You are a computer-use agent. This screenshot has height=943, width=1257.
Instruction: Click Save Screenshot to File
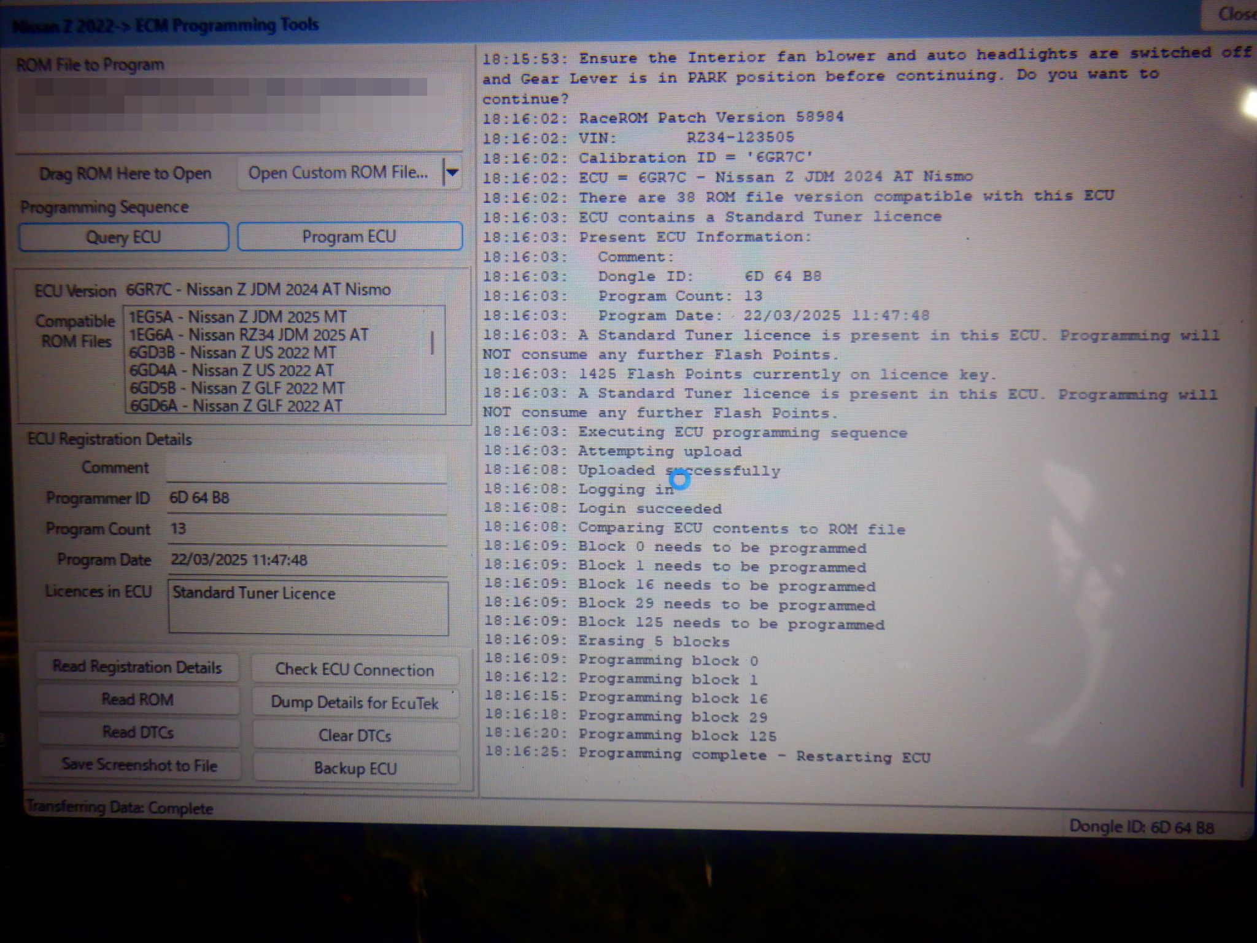[139, 766]
